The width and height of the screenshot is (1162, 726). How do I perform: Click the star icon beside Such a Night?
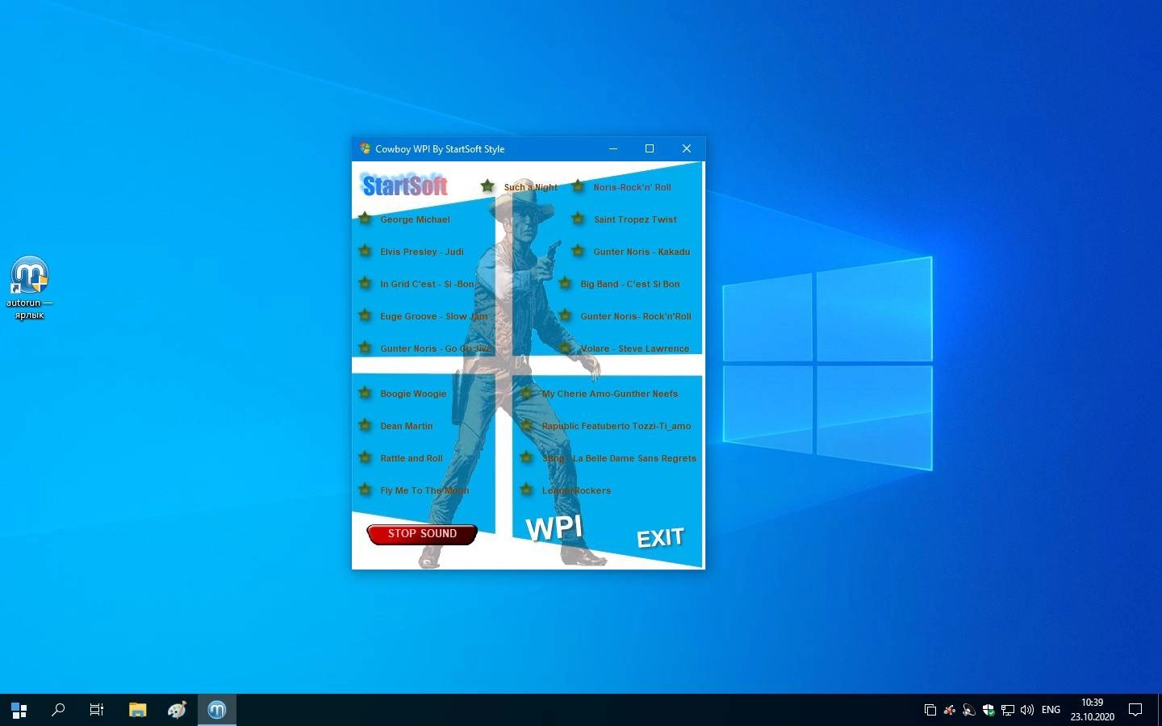(487, 186)
